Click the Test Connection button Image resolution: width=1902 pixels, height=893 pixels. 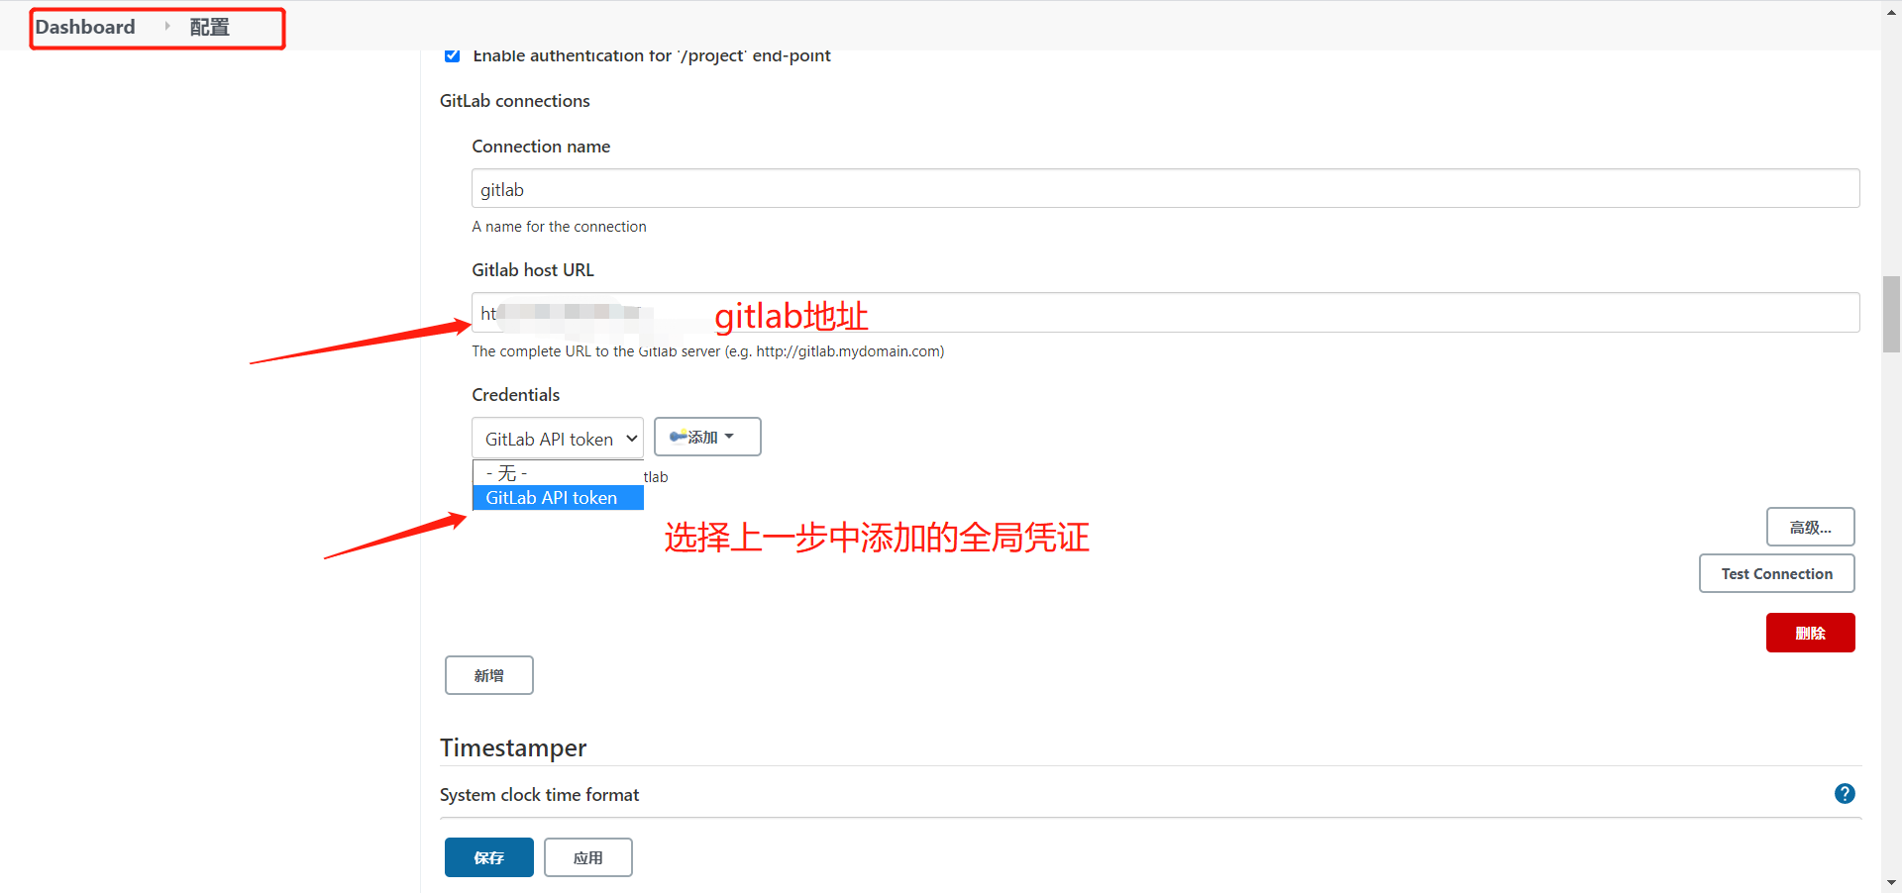(x=1776, y=573)
